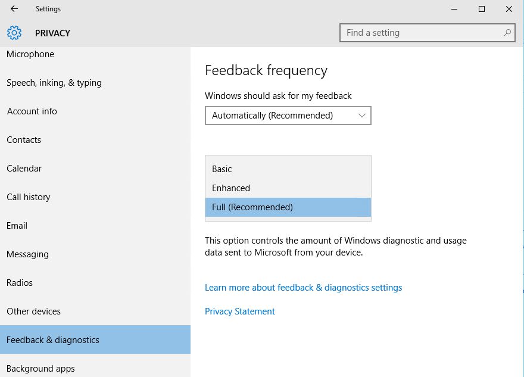Open the feedback frequency dropdown
This screenshot has width=524, height=377.
[x=288, y=116]
